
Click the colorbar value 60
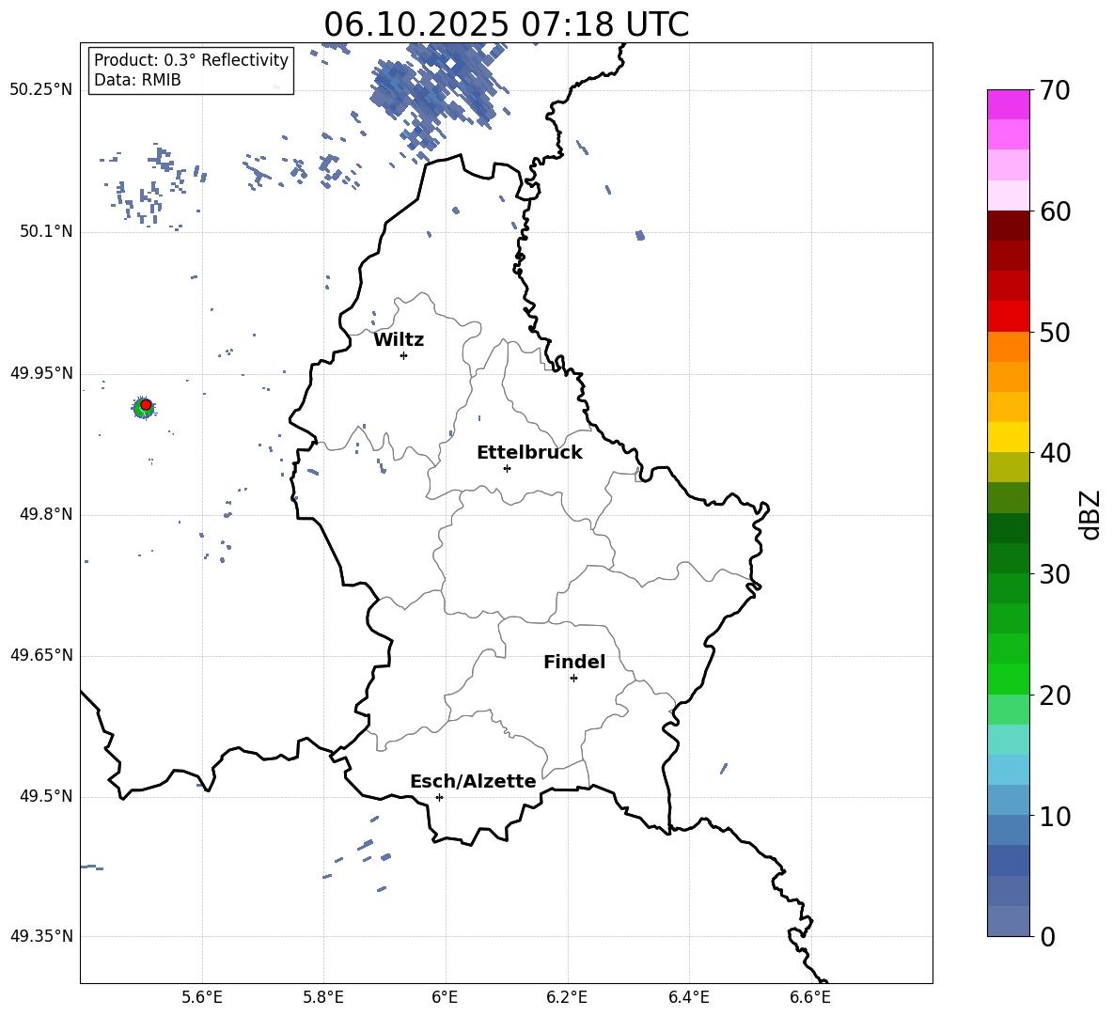click(1056, 211)
